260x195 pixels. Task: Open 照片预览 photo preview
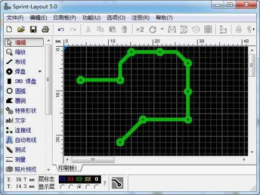(x=21, y=169)
